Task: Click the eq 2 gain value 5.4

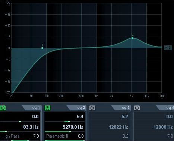Action: pos(80,117)
